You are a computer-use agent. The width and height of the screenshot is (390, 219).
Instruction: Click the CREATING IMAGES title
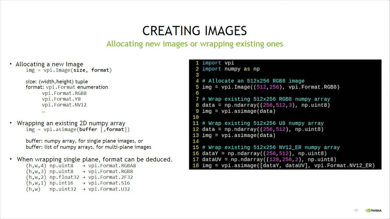[x=195, y=31]
